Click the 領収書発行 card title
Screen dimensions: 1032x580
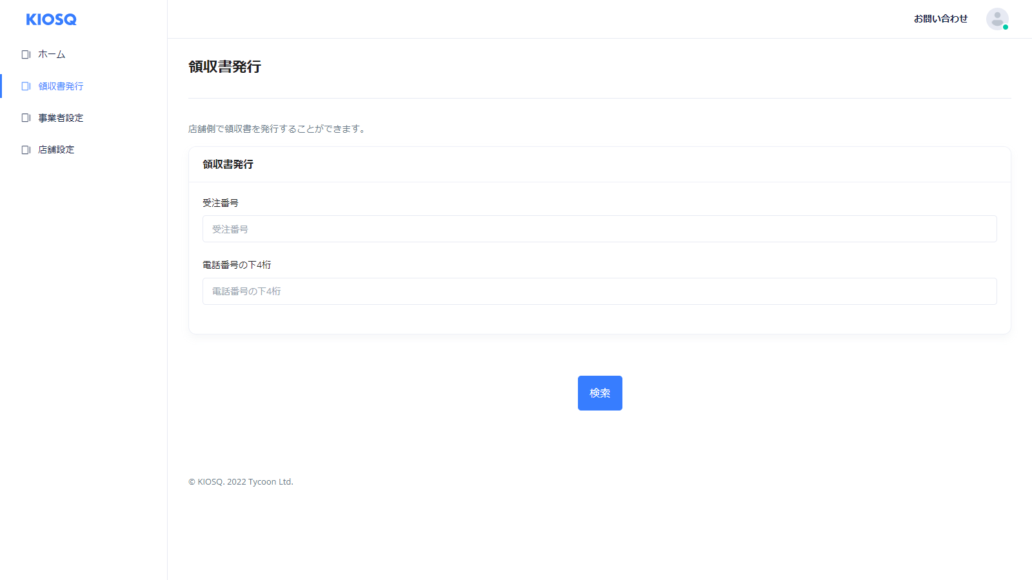pos(228,164)
